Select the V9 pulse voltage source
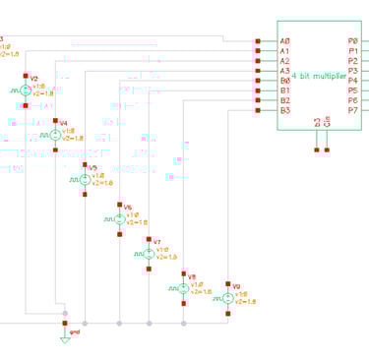The height and width of the screenshot is (360, 369). [228, 298]
